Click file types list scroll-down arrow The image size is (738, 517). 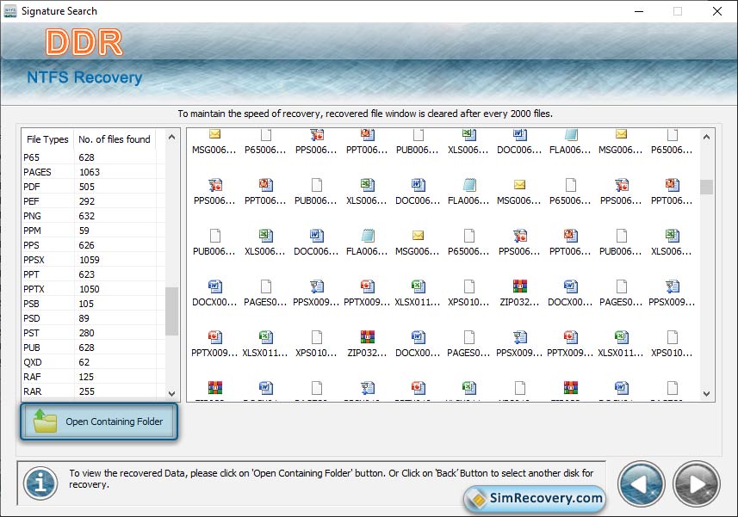pos(171,393)
